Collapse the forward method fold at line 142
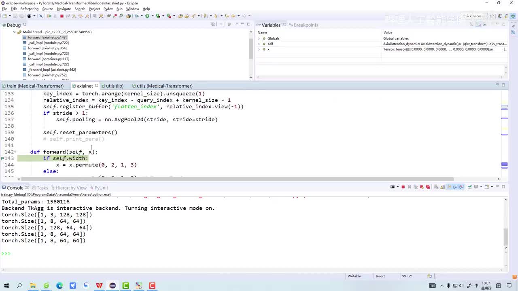 (15, 152)
